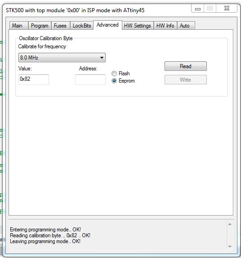The image size is (241, 258).
Task: Click the Advanced tab
Action: point(107,25)
